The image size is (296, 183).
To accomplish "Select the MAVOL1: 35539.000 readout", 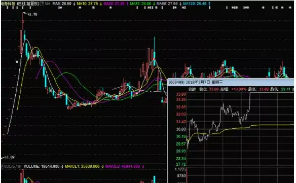I will (82, 166).
